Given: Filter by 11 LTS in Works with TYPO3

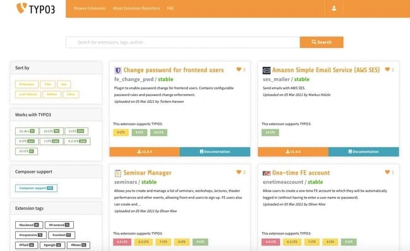Looking at the screenshot, I should [x=26, y=151].
